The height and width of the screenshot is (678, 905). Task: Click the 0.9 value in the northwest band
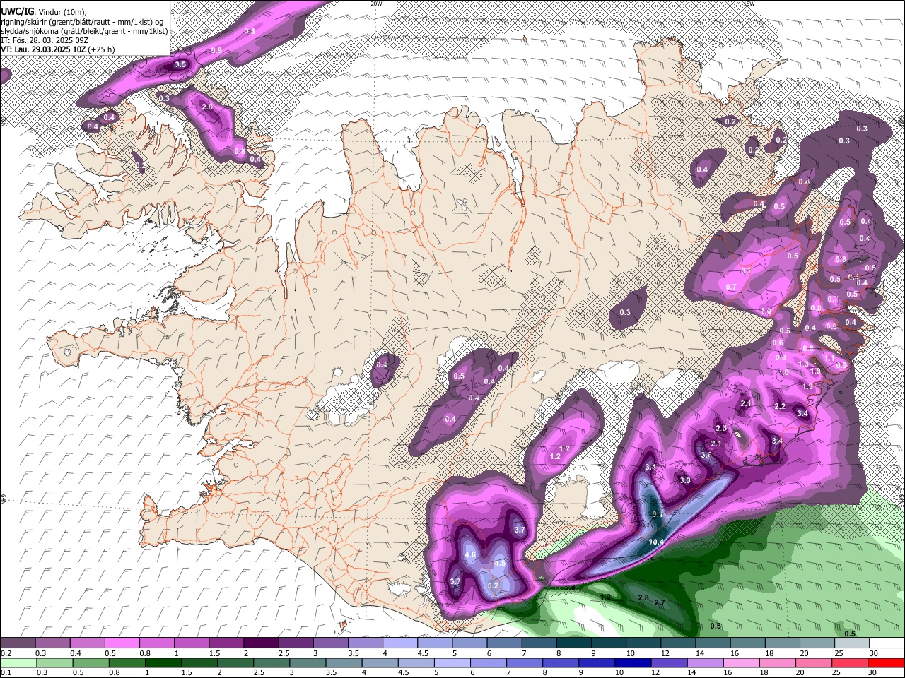click(216, 50)
